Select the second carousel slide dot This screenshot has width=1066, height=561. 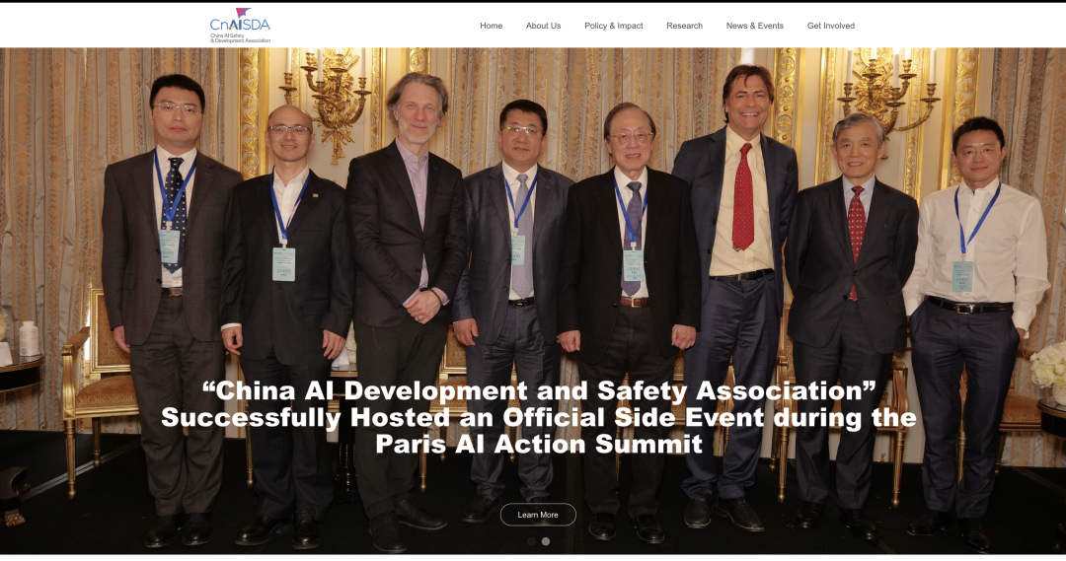(545, 541)
